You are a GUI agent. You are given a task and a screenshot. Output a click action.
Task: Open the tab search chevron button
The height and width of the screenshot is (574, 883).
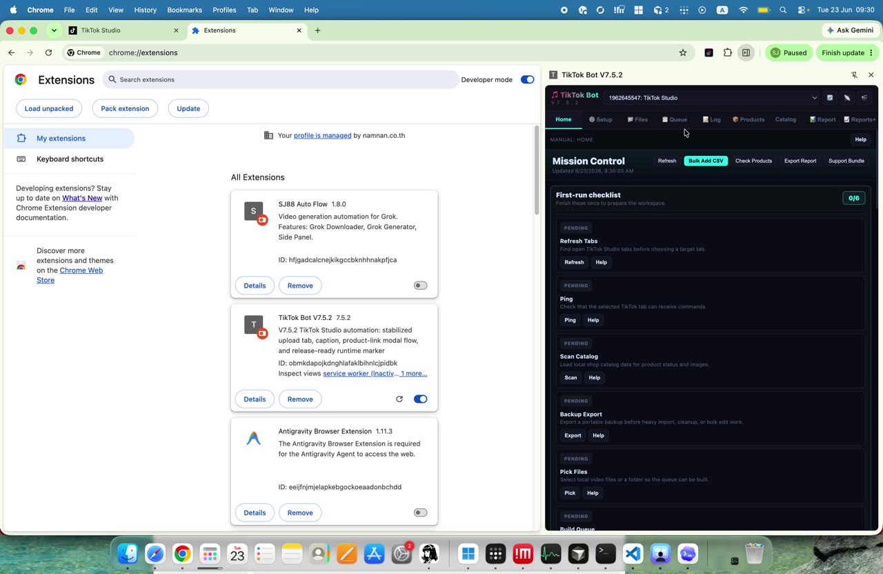click(x=54, y=30)
